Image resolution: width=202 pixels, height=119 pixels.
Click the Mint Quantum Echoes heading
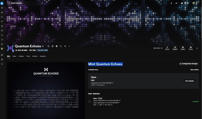[105, 64]
